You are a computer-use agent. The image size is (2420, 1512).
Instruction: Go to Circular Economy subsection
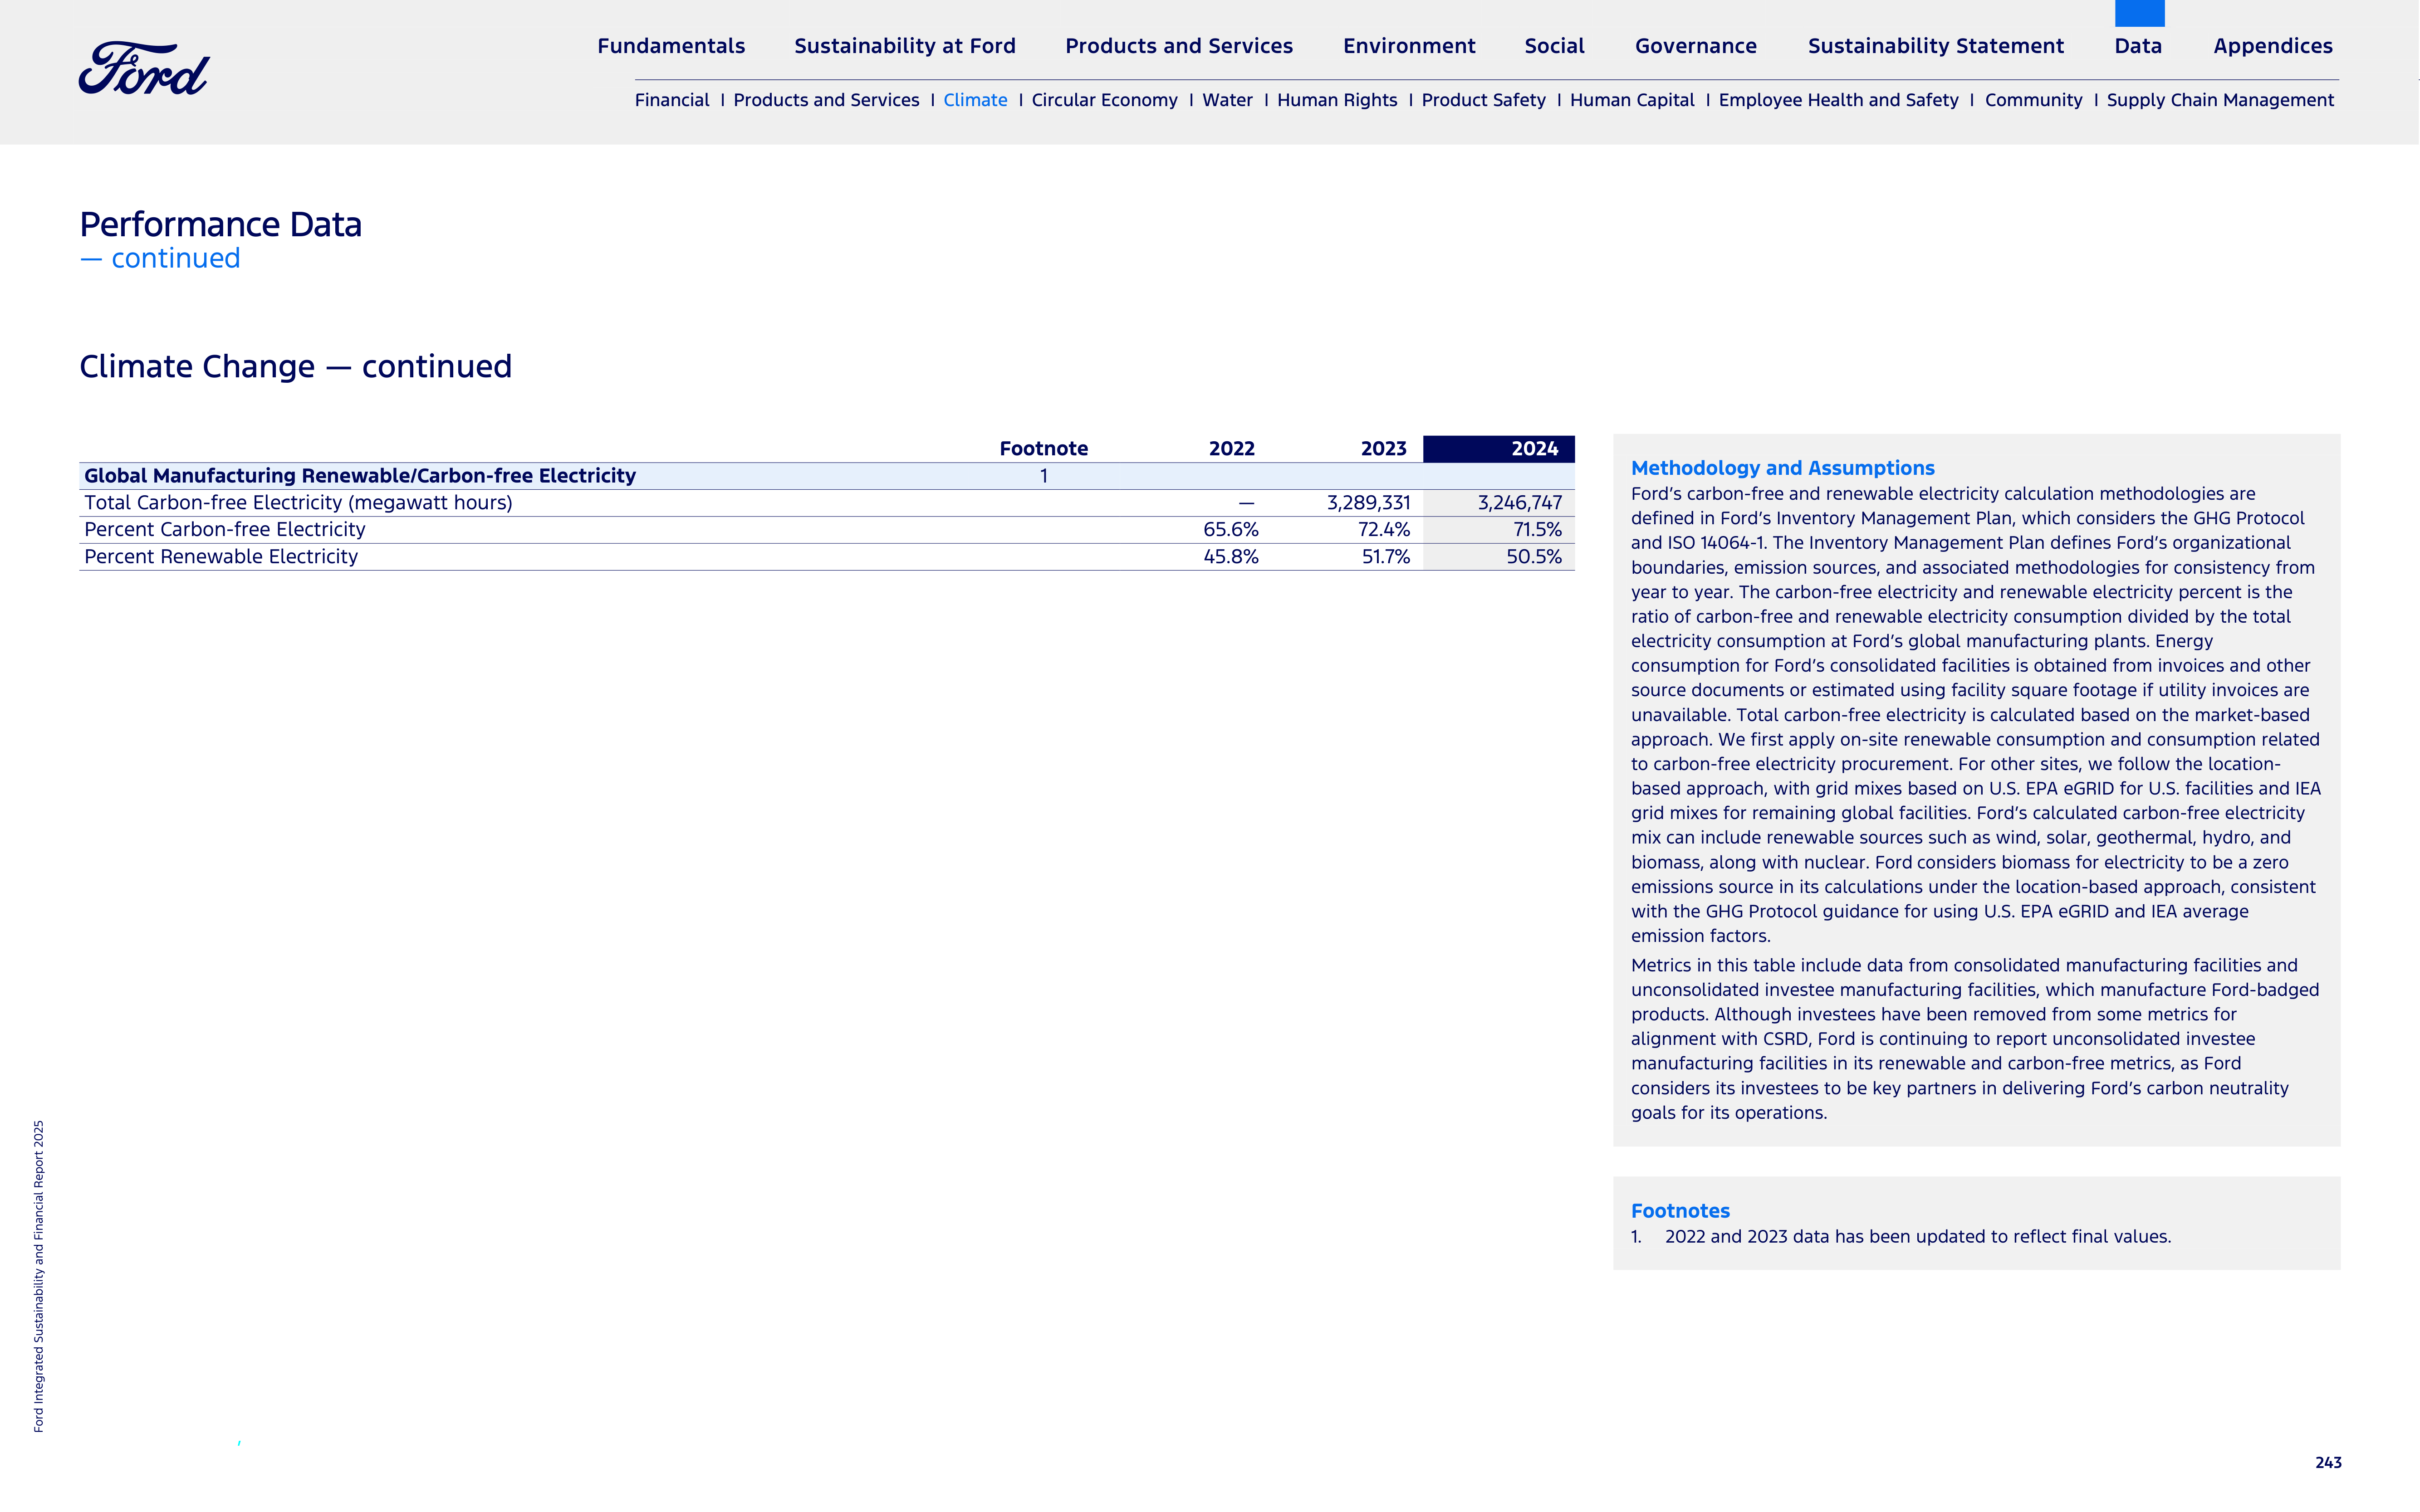coord(1104,100)
